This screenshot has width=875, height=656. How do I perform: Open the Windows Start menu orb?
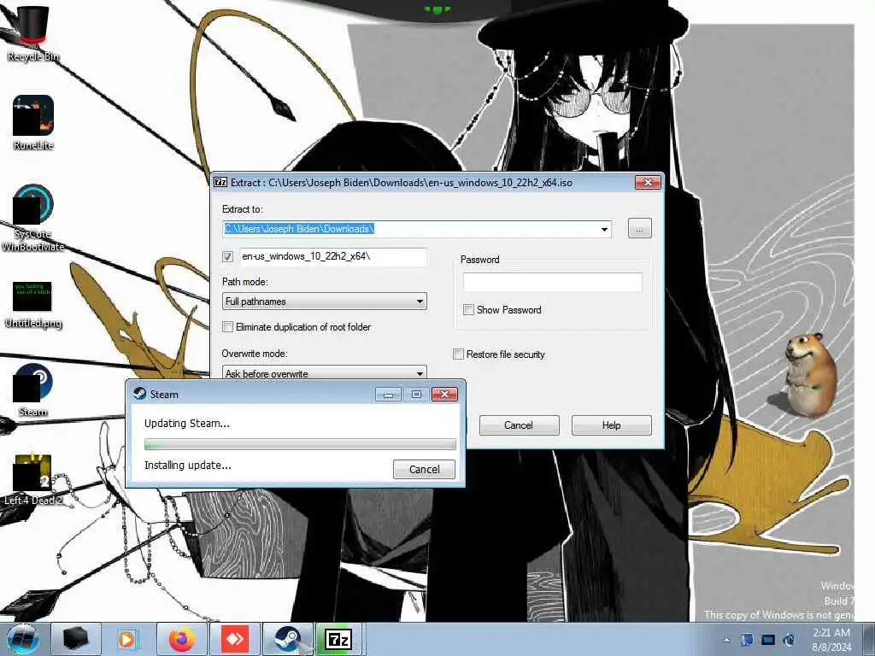tap(22, 639)
